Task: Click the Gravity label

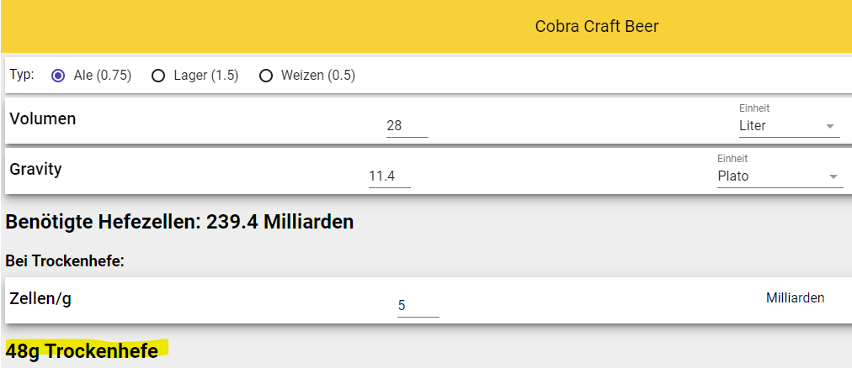Action: (35, 169)
